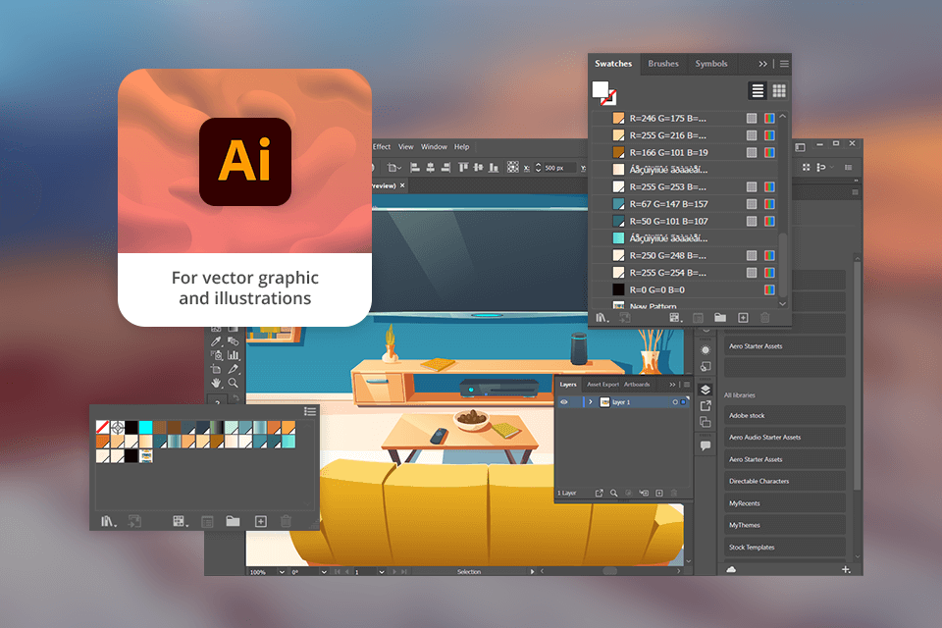Select the Symbol Sprayer tool
The image size is (942, 628).
(x=216, y=355)
